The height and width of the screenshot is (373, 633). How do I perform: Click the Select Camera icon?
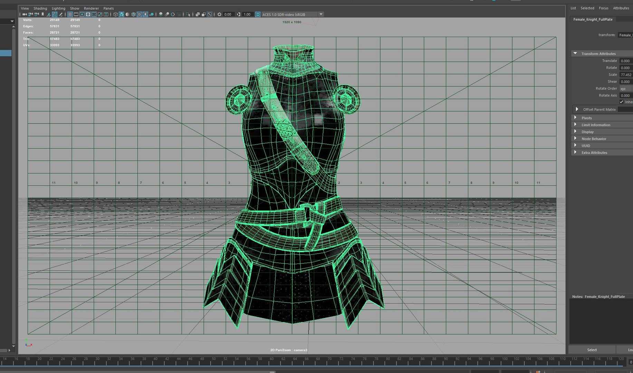pyautogui.click(x=25, y=14)
